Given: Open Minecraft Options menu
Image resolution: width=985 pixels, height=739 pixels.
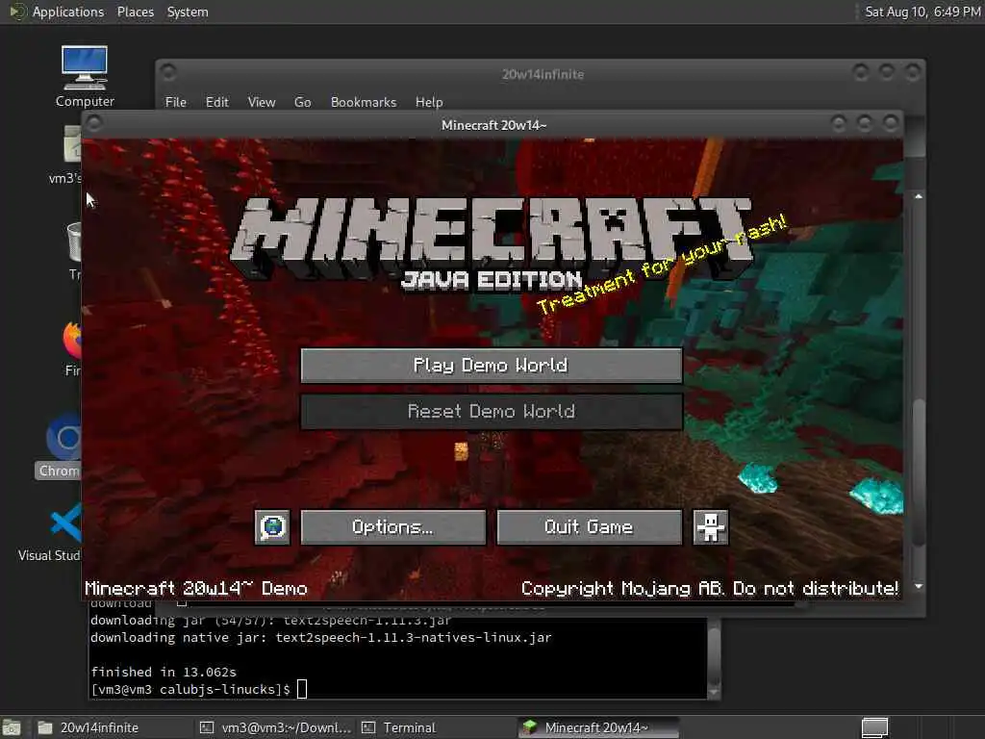Looking at the screenshot, I should click(393, 526).
